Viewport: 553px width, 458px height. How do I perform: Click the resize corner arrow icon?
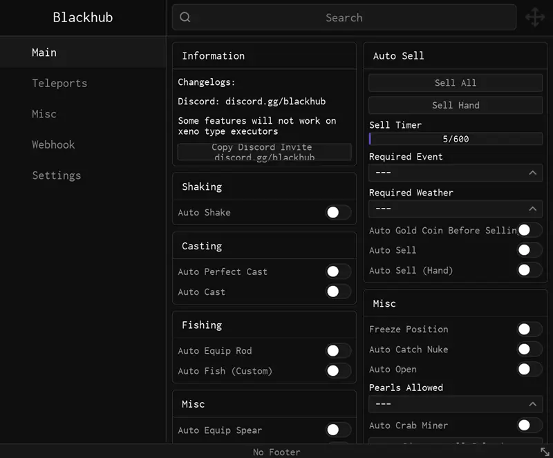coord(545,452)
